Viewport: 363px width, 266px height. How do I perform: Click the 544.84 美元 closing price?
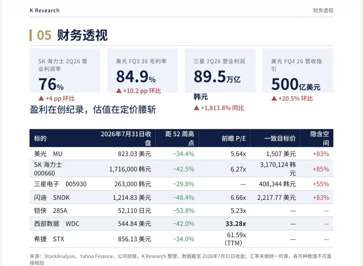coord(134,224)
